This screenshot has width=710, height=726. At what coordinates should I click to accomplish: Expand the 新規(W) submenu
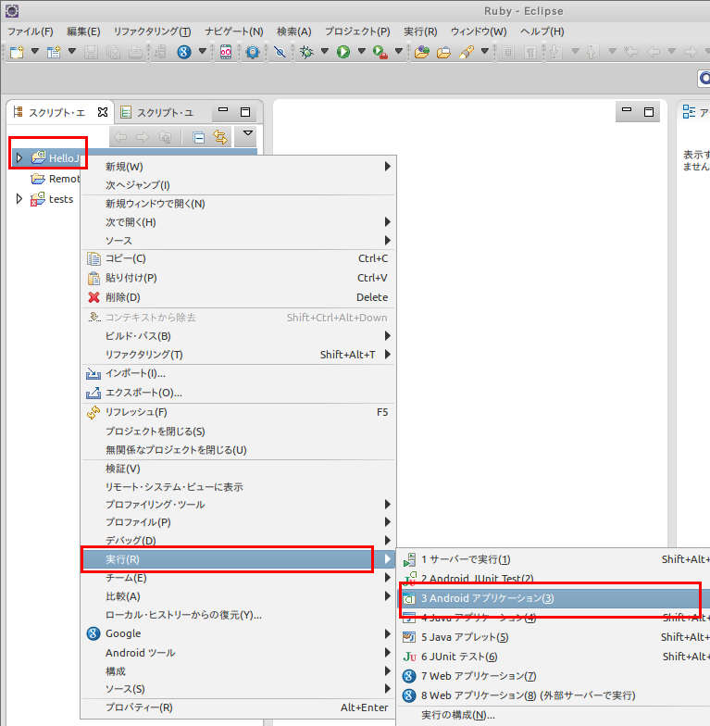[x=239, y=167]
